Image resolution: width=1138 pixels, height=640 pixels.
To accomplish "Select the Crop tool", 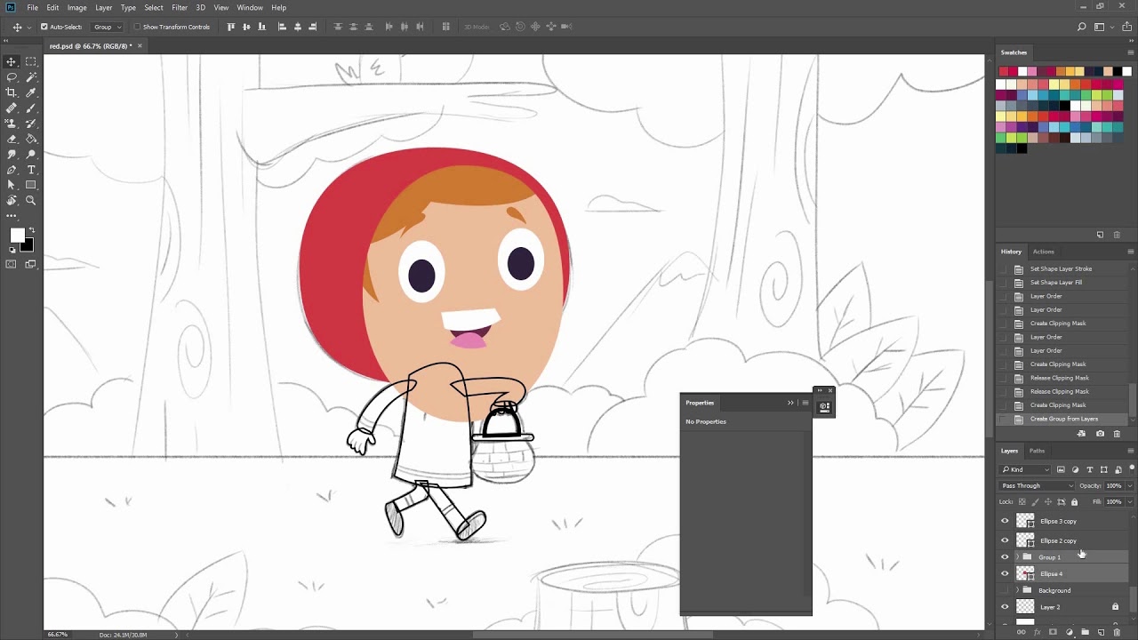I will point(12,92).
